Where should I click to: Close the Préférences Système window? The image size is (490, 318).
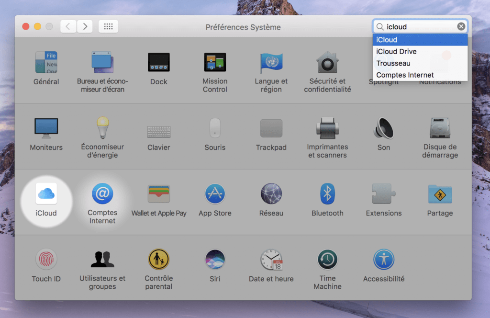(26, 26)
